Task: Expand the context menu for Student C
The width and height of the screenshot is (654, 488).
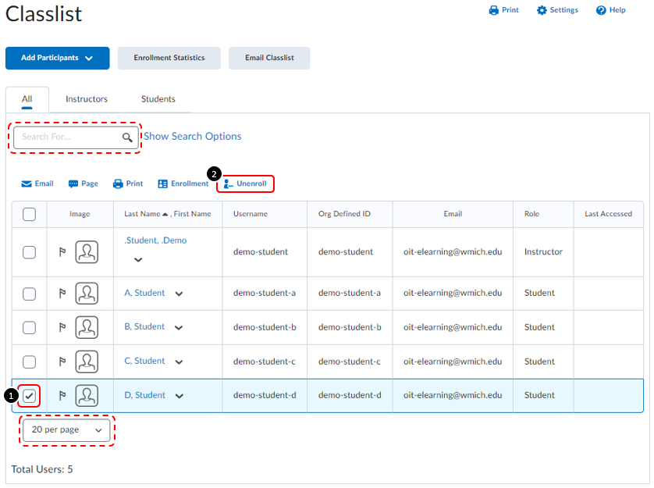Action: [x=178, y=362]
